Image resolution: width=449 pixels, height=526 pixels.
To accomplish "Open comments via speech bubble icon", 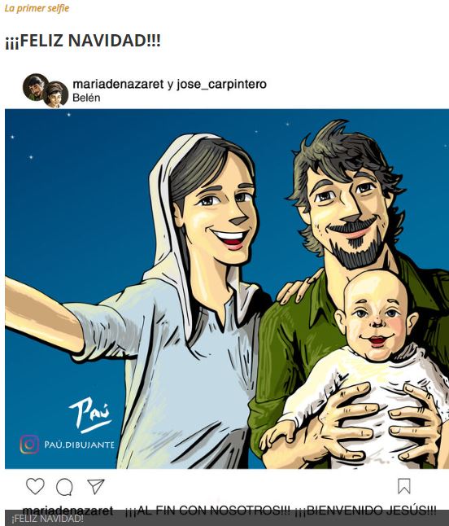I will click(64, 487).
